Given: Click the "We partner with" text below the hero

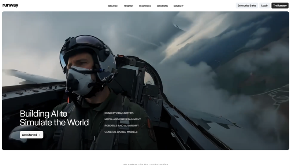Looking at the screenshot, I should (145, 164).
